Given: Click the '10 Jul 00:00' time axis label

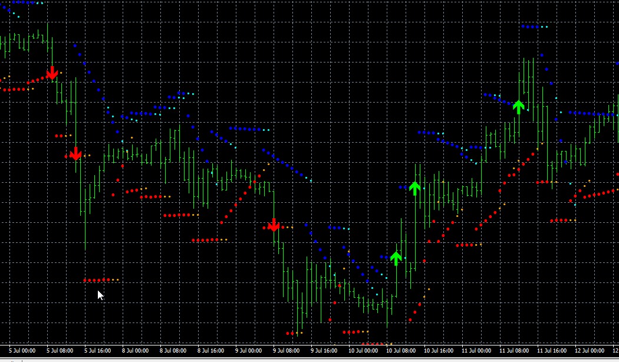Looking at the screenshot, I should point(363,351).
